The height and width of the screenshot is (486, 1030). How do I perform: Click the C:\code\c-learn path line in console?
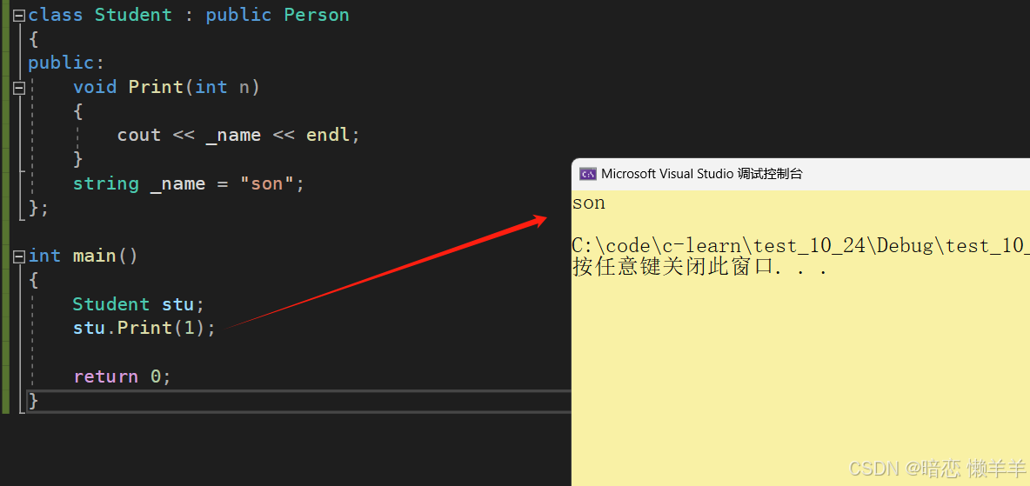pyautogui.click(x=800, y=246)
